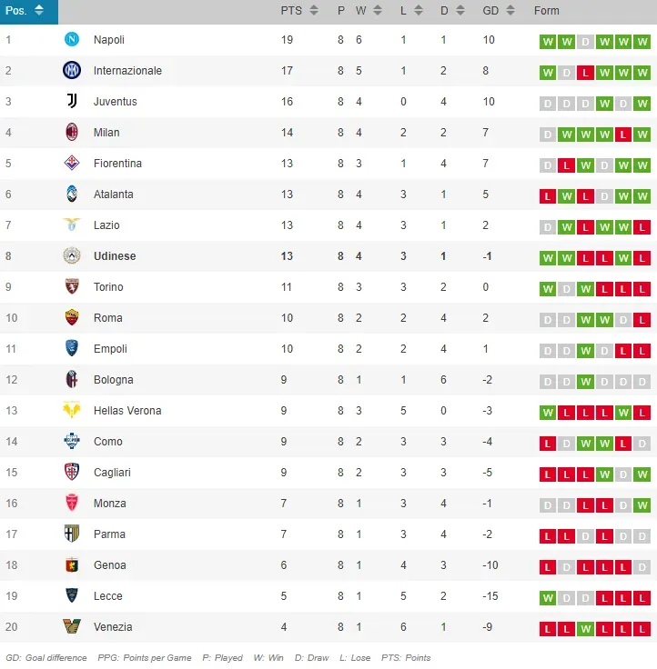Click the Roma club crest icon

(72, 318)
